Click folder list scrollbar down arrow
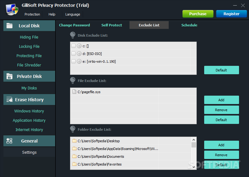This screenshot has width=249, height=177. coord(194,167)
